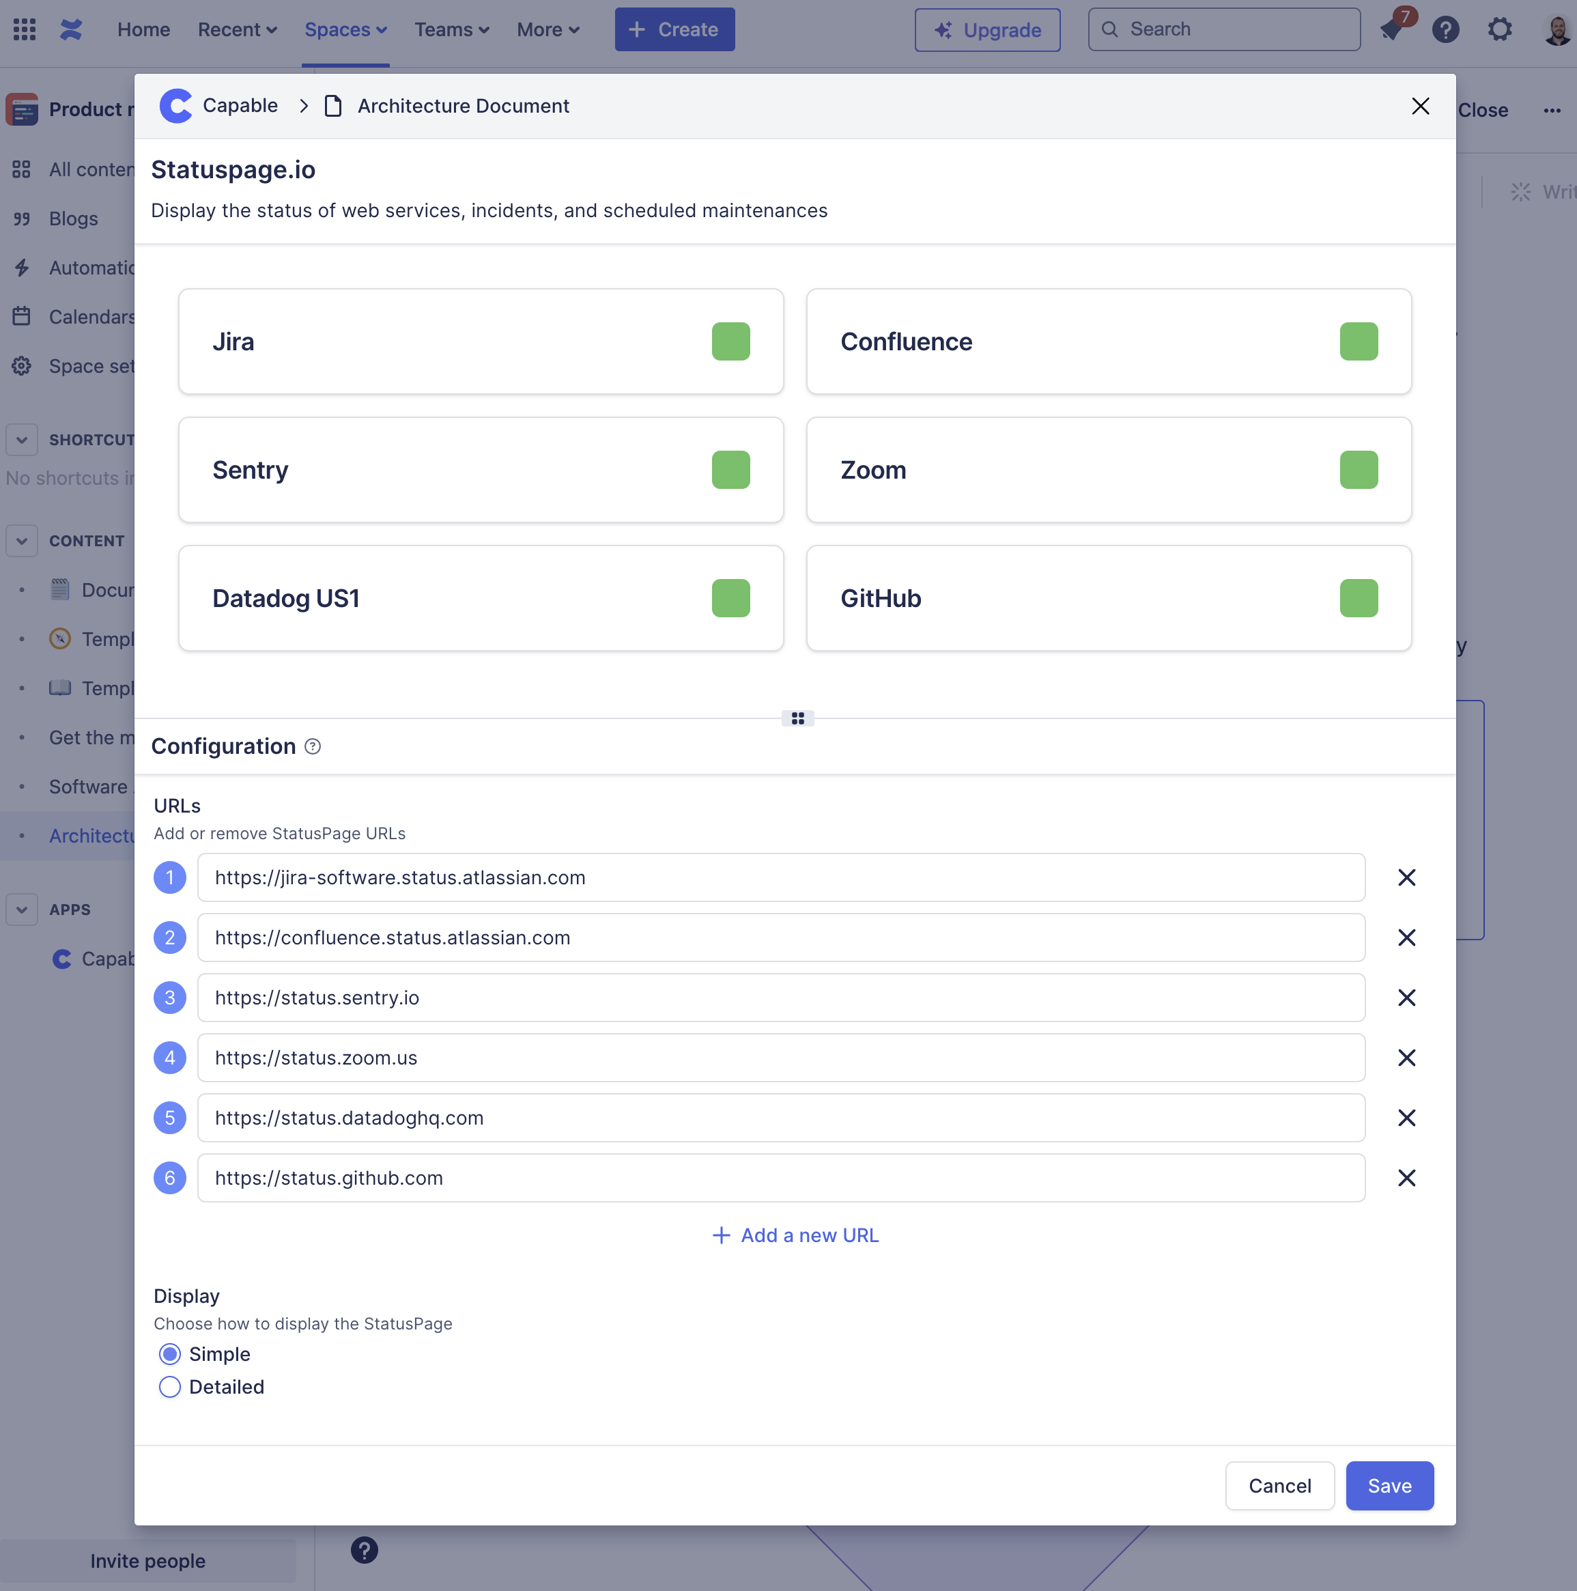Open the Teams menu
The width and height of the screenshot is (1577, 1591).
tap(451, 29)
